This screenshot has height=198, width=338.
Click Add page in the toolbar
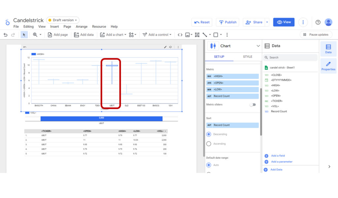pos(58,35)
